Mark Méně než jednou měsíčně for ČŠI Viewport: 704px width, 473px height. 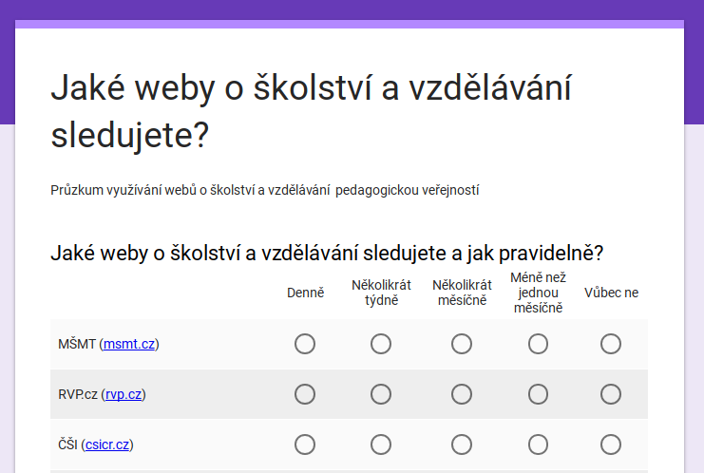tap(538, 445)
